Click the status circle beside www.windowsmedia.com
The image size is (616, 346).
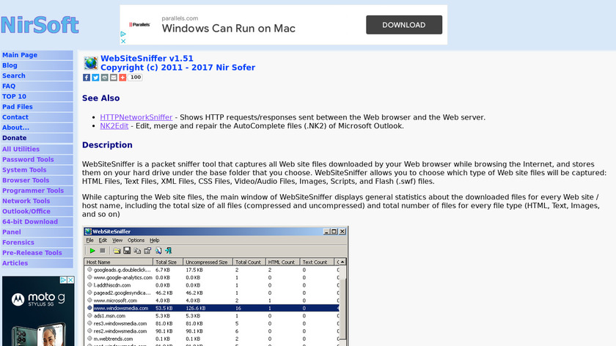pos(89,308)
